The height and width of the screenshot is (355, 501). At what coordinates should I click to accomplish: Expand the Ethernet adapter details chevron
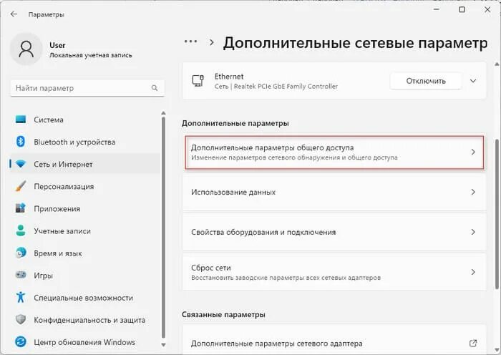[473, 81]
